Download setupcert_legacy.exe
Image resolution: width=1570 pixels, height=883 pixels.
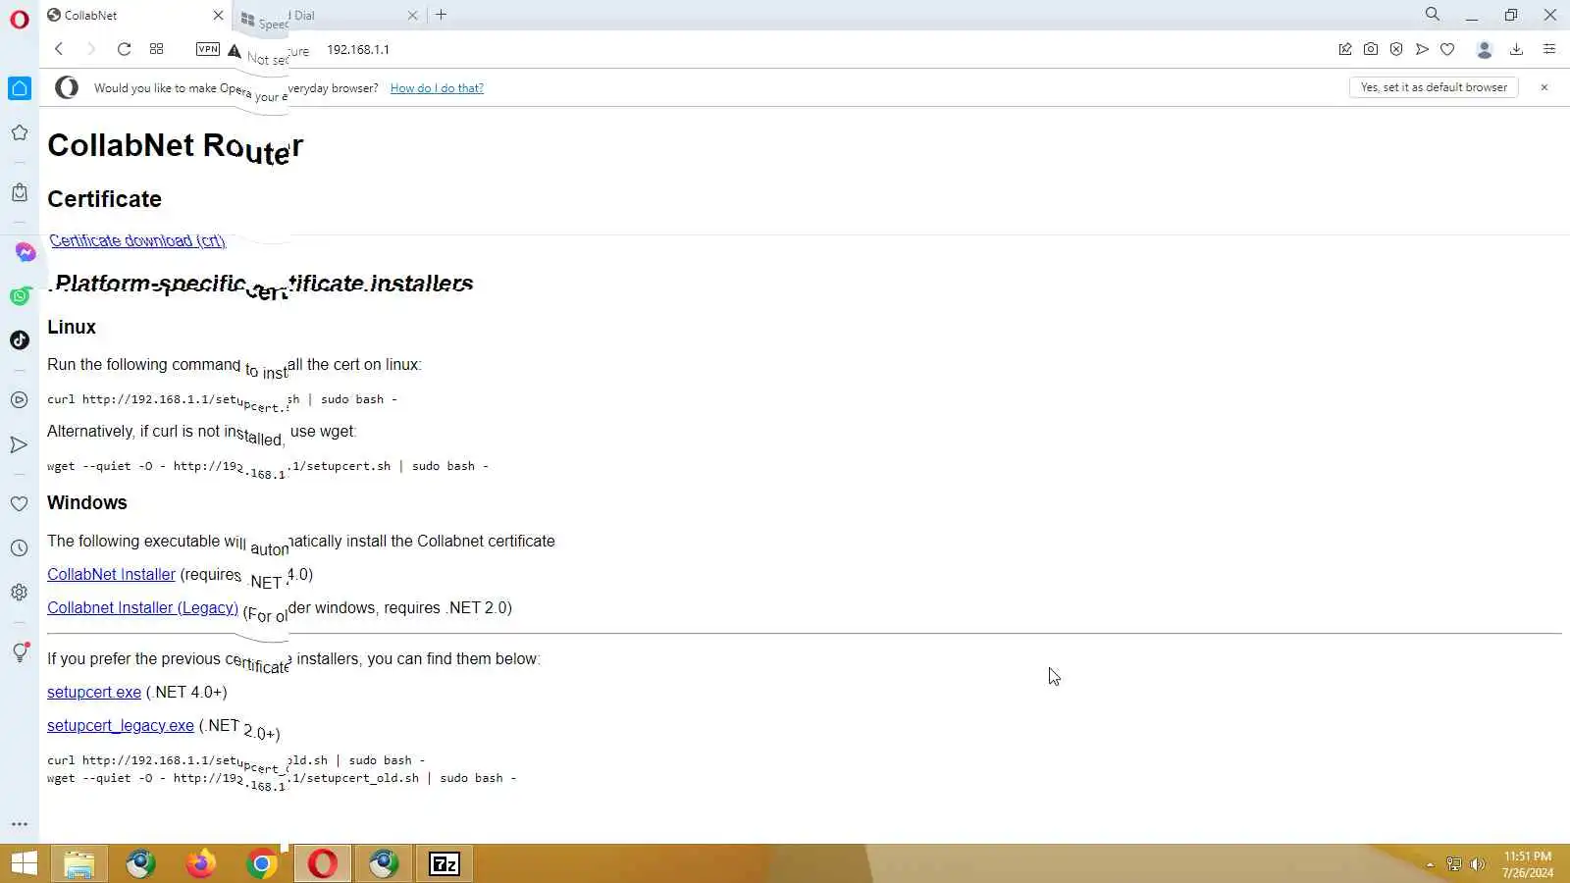tap(121, 726)
